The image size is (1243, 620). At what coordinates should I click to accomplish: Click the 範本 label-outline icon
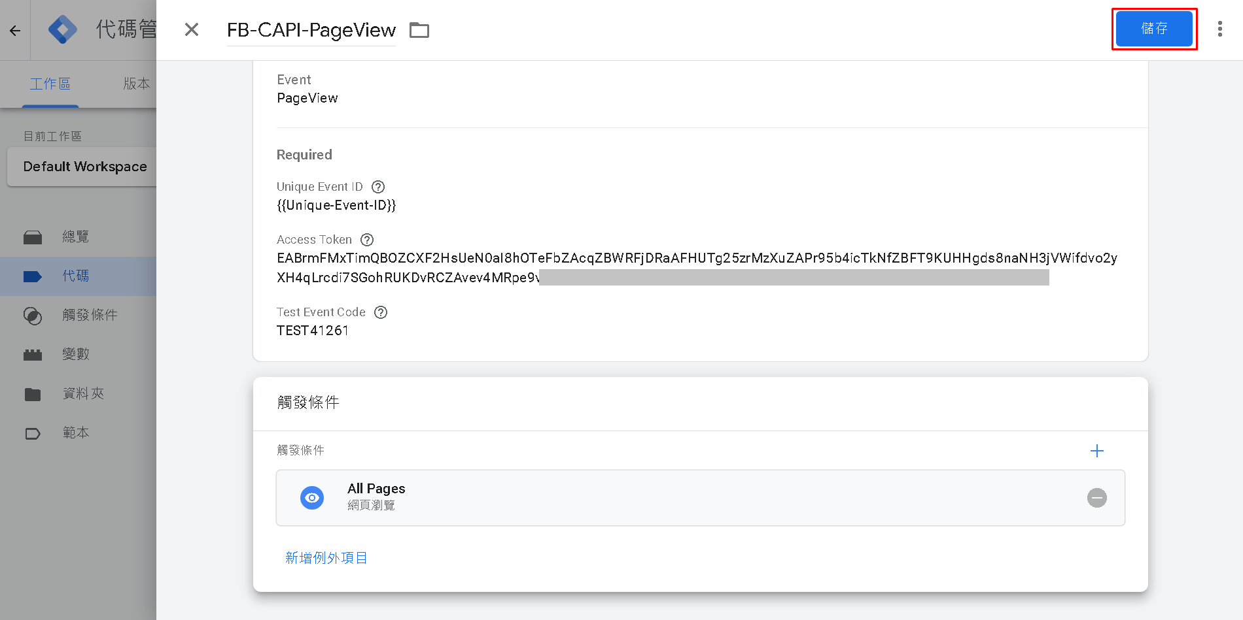click(x=33, y=433)
